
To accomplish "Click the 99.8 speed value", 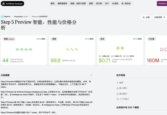I will pyautogui.click(x=55, y=61).
